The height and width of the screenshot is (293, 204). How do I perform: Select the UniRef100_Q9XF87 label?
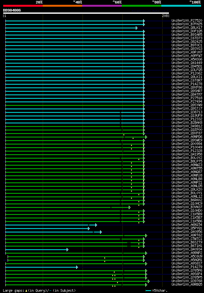(187, 133)
